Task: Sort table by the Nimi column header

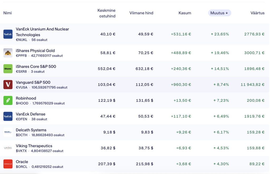Action: 8,13
